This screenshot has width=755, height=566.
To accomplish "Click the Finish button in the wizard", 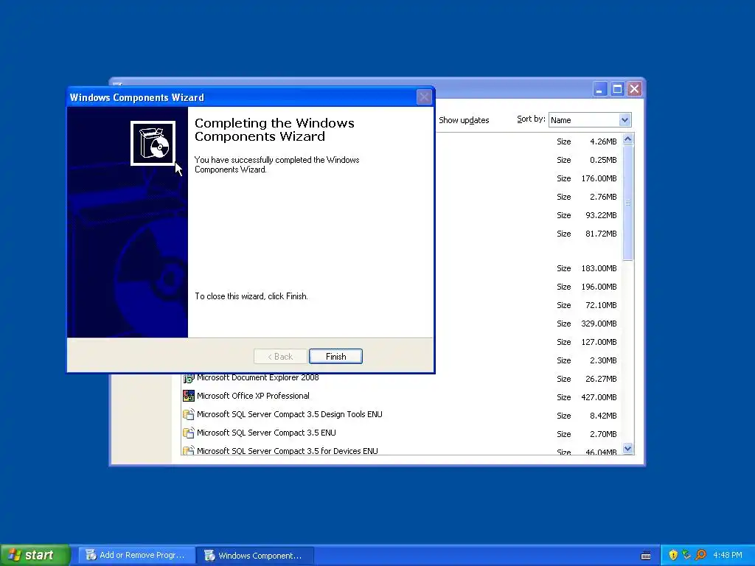I will point(335,356).
